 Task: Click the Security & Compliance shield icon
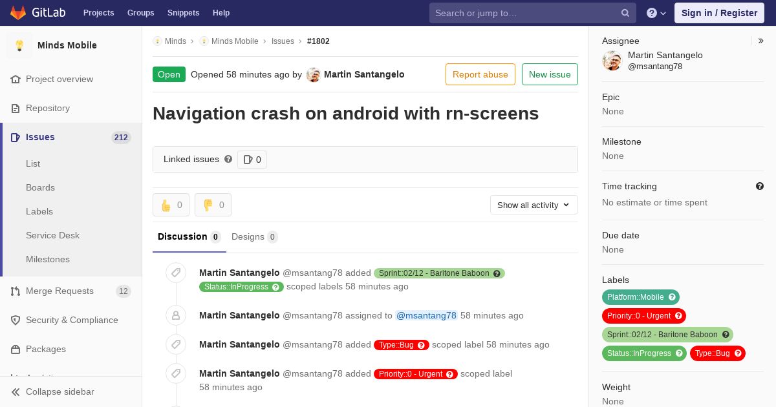[x=16, y=320]
